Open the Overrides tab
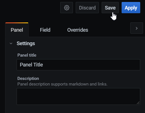This screenshot has height=113, width=145. 78,30
